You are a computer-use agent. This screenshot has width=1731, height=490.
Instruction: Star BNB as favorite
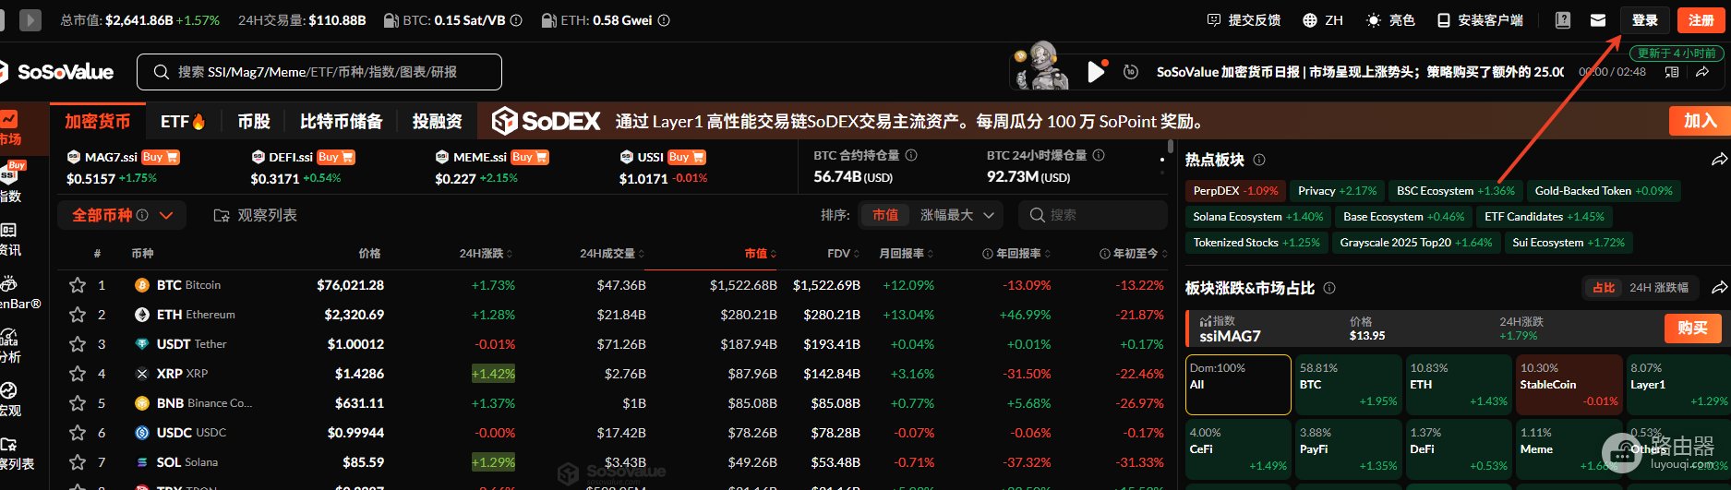tap(78, 403)
